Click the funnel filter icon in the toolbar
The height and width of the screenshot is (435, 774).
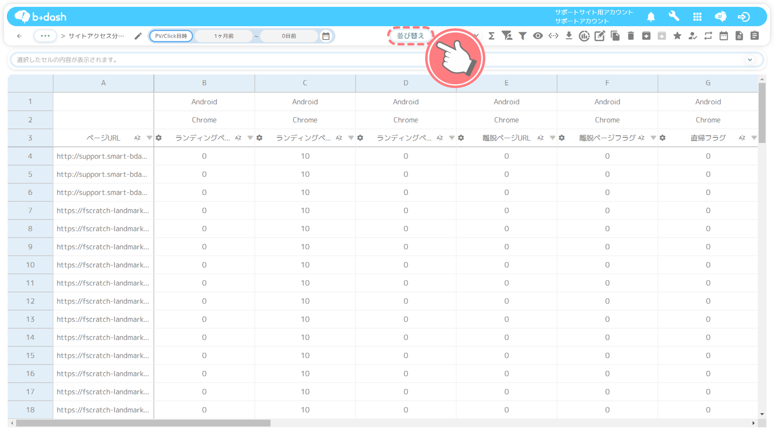pyautogui.click(x=523, y=36)
